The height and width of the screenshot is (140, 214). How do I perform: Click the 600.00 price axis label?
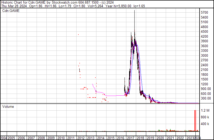click(206, 94)
